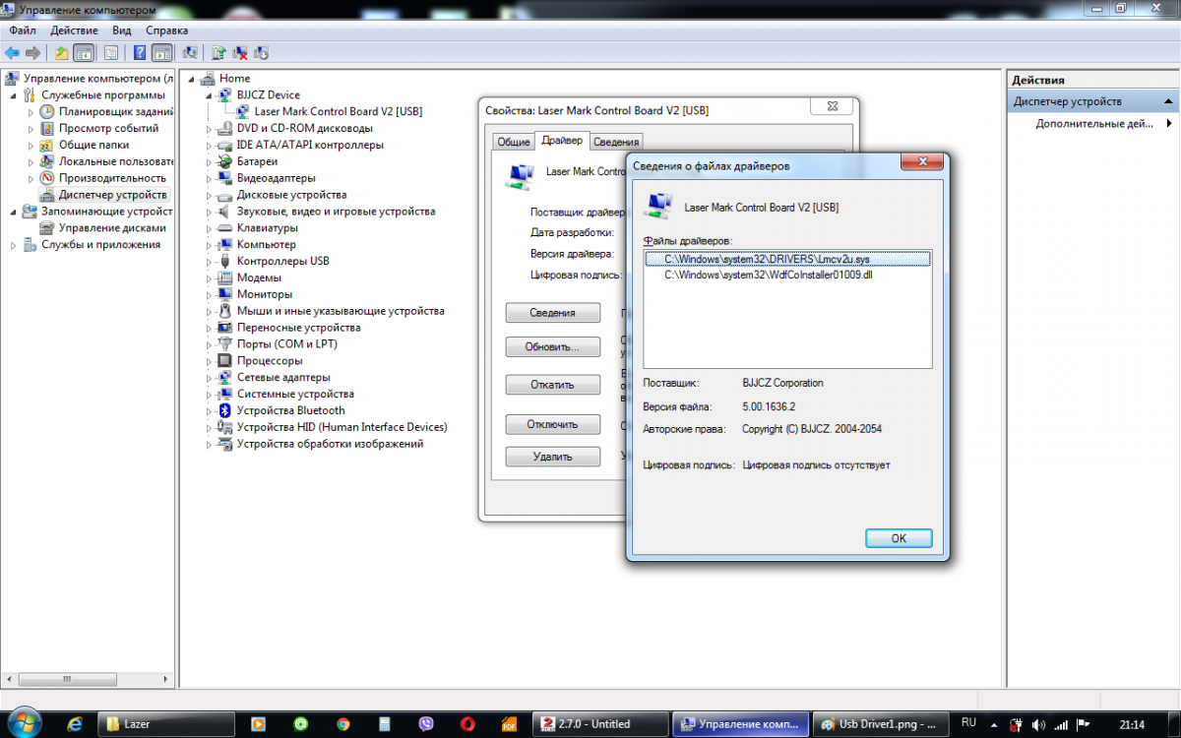Click the RU language indicator in the tray
The height and width of the screenshot is (738, 1181).
pos(967,722)
